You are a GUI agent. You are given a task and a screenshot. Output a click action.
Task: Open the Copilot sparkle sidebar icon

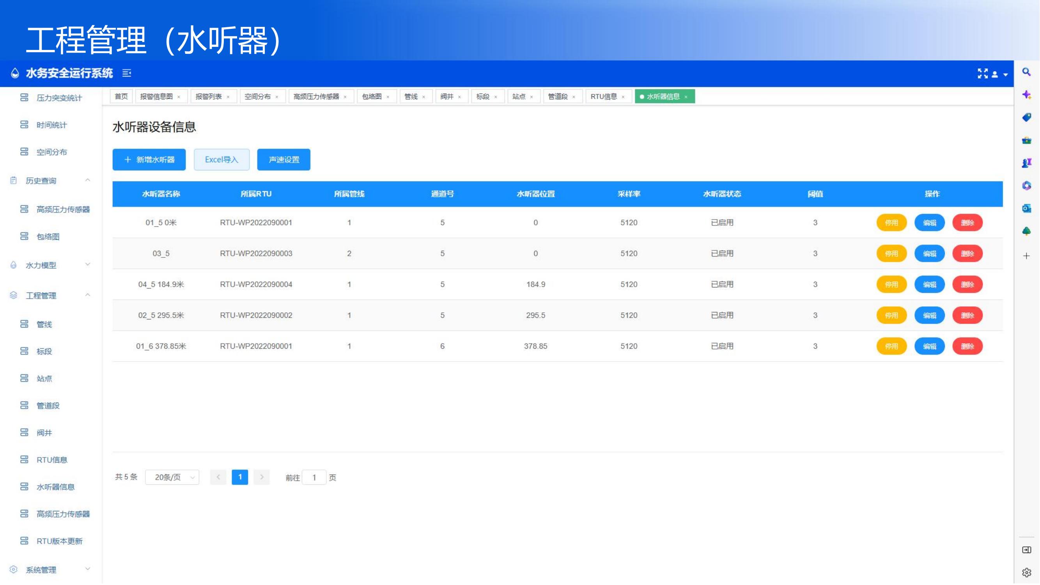point(1026,95)
